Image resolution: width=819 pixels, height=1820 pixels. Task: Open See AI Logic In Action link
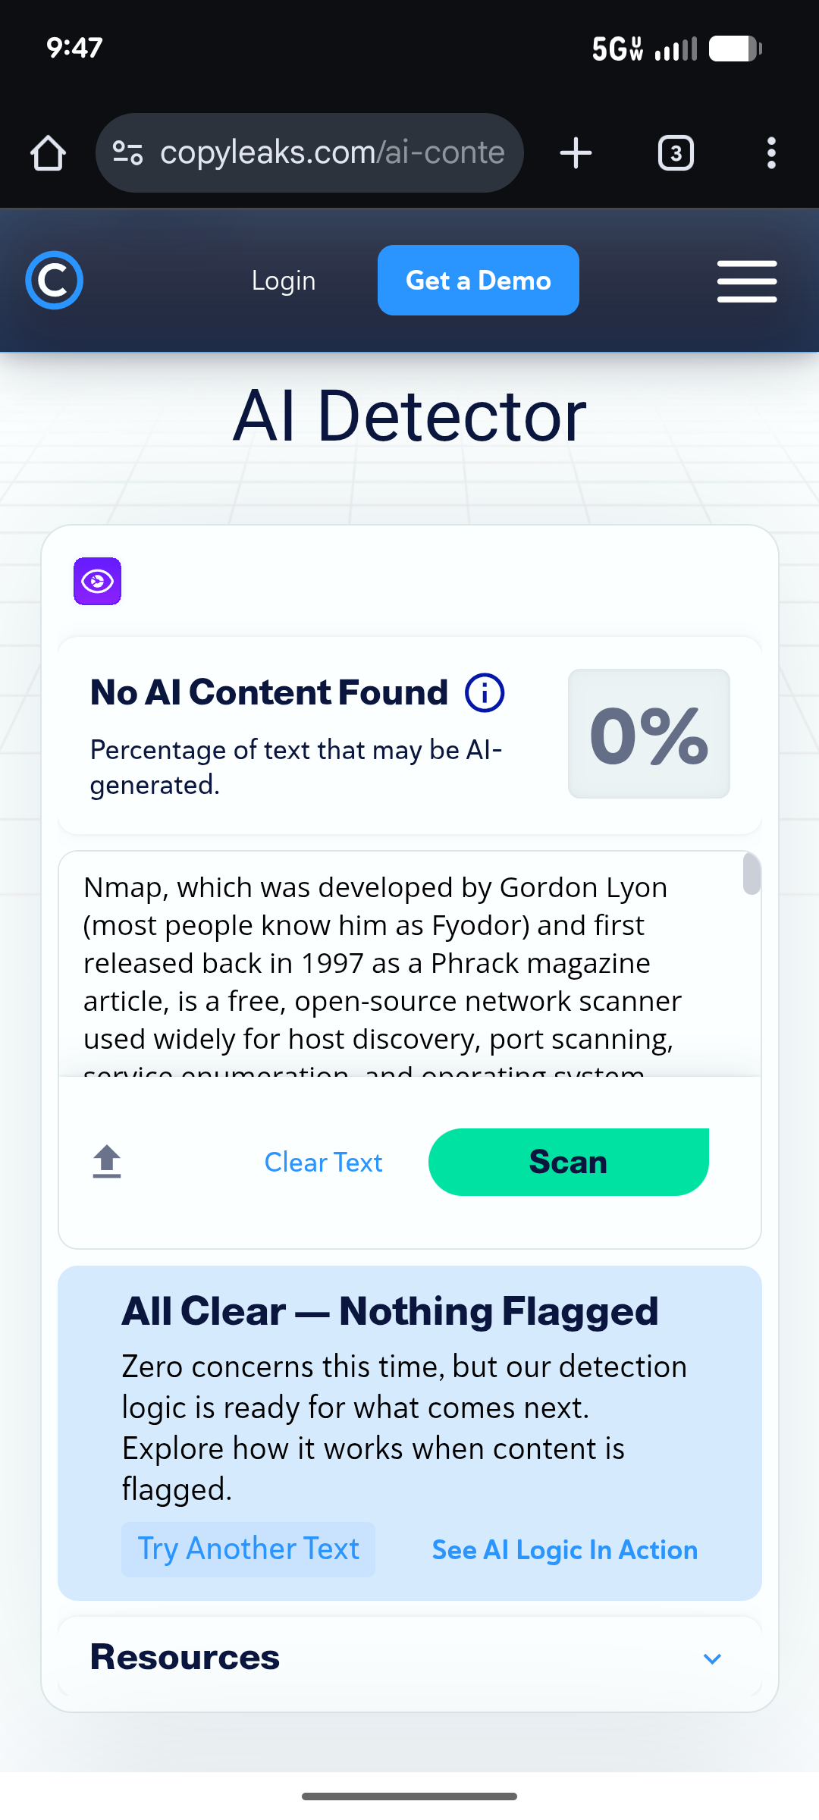coord(565,1550)
